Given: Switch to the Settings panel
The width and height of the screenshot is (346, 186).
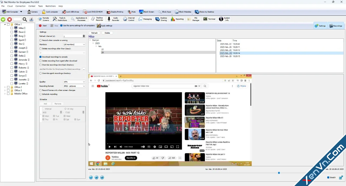Looking at the screenshot, I should pos(320,26).
